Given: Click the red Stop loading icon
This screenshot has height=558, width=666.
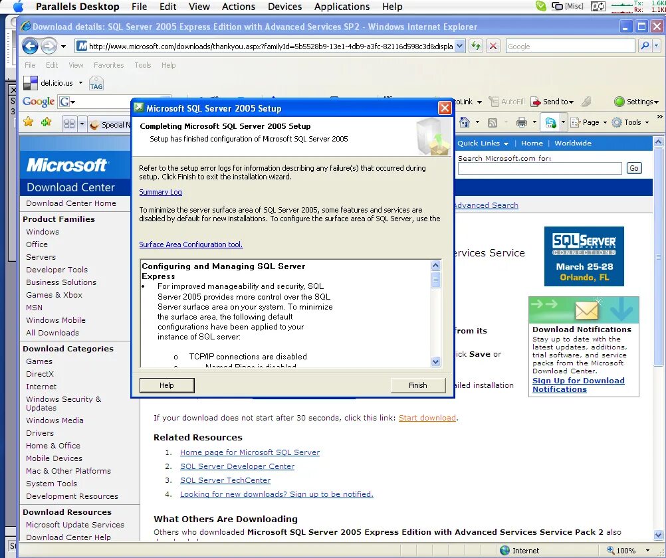Looking at the screenshot, I should point(493,46).
